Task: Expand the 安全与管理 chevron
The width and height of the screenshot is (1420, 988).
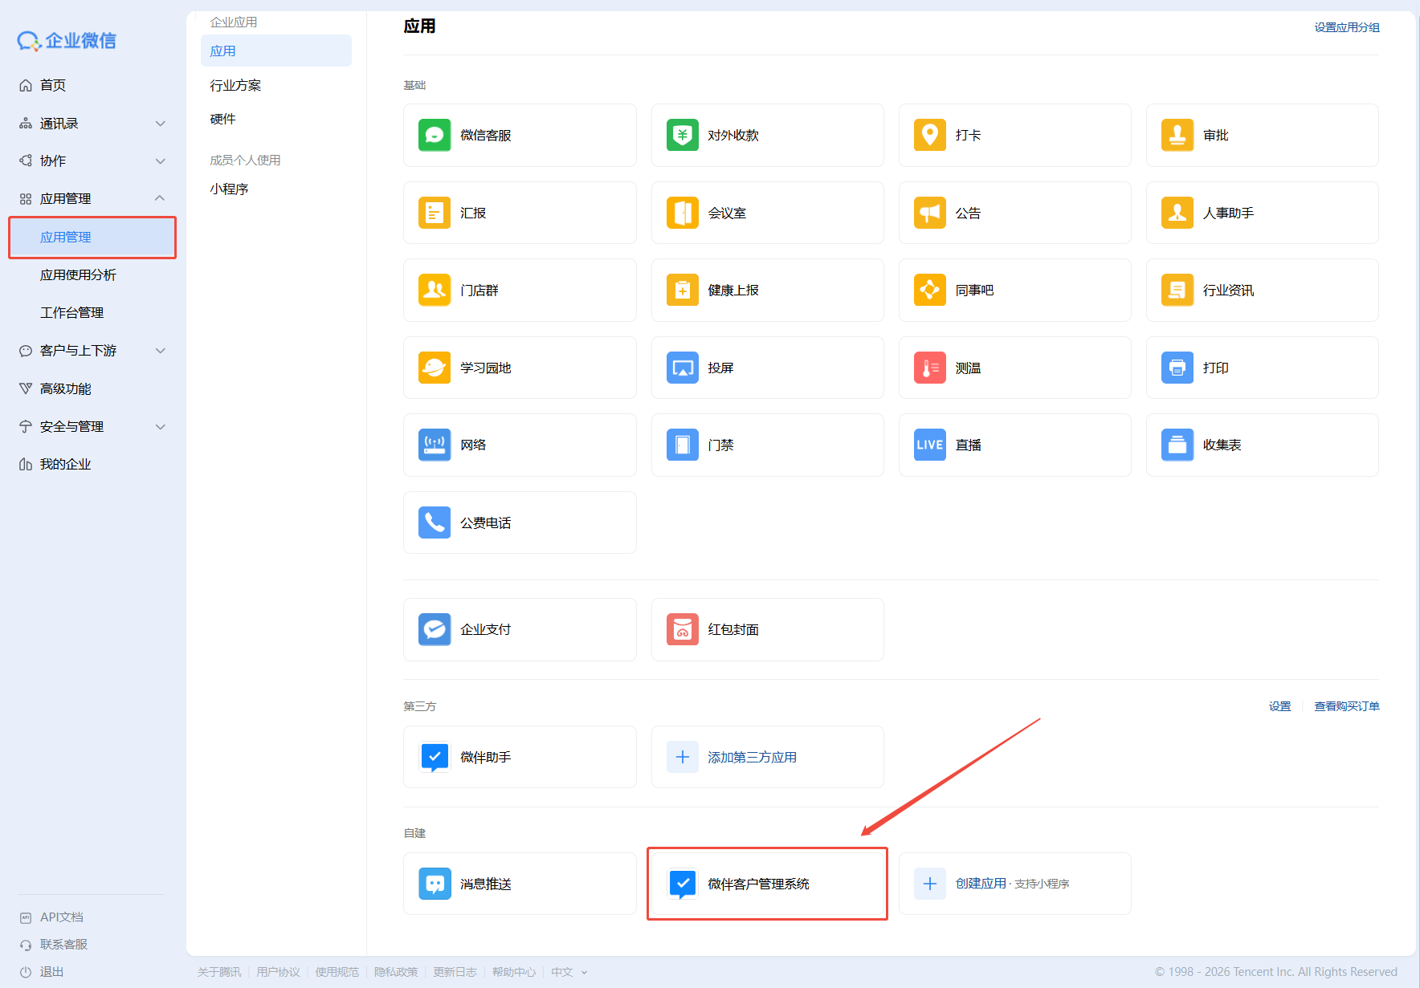Action: (x=160, y=427)
